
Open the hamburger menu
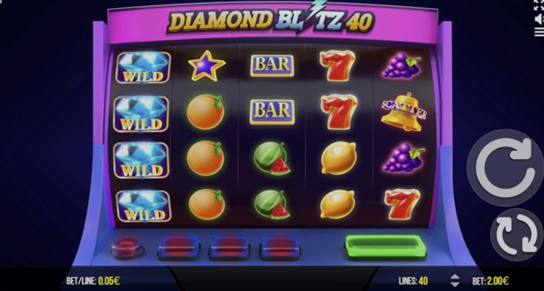point(539,32)
